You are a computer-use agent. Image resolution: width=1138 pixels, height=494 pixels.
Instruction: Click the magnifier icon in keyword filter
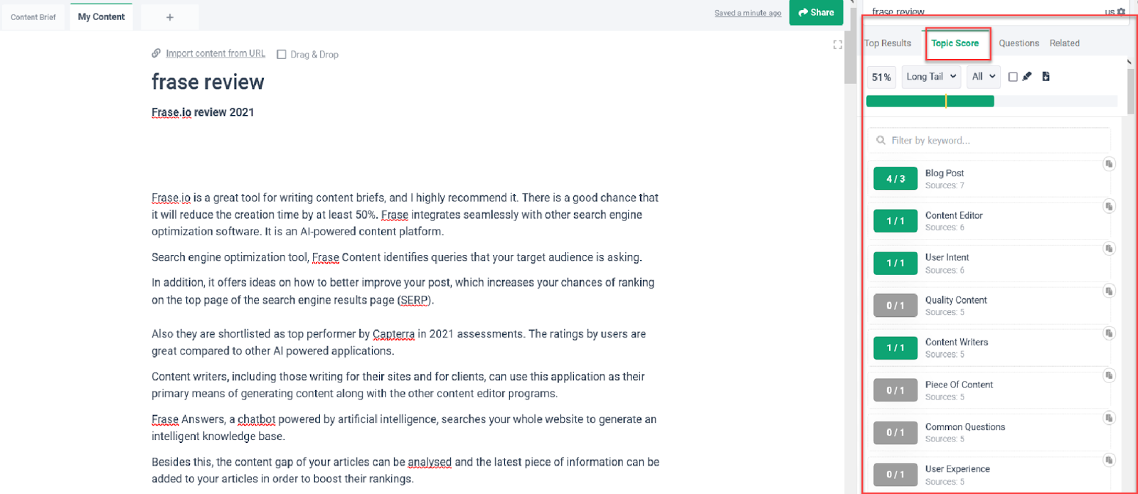coord(881,140)
